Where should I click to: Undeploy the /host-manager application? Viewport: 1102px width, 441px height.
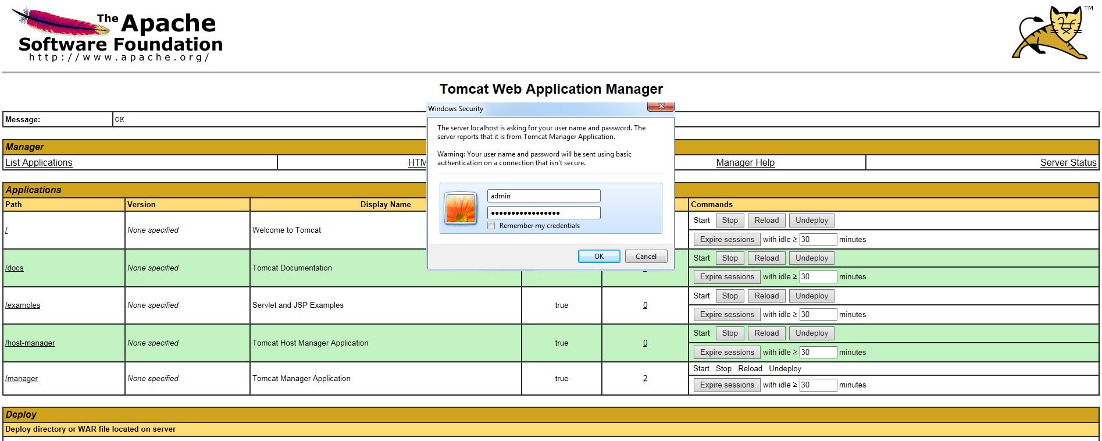(x=812, y=333)
